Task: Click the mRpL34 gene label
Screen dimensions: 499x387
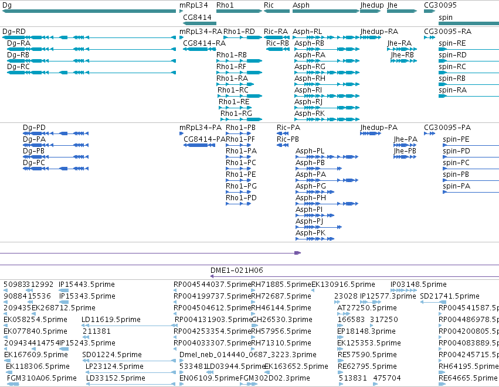Action: pyautogui.click(x=194, y=5)
